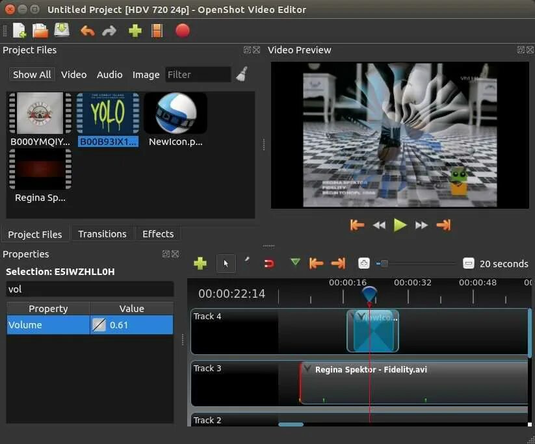Screen dimensions: 535x444
Task: Jump to the next marker
Action: click(x=337, y=263)
